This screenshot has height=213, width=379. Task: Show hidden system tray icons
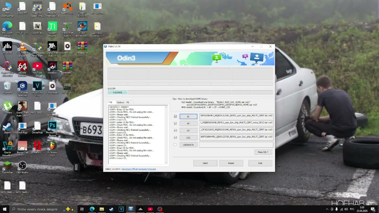point(327,209)
